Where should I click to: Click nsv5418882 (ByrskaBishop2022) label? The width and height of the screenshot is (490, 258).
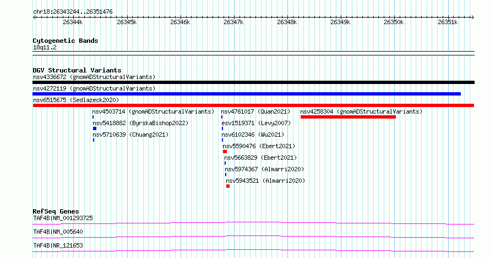click(x=140, y=123)
